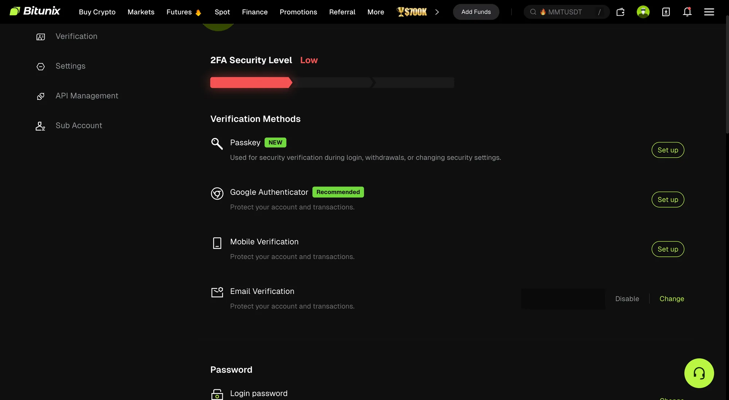Click the Low security level label
729x400 pixels.
coord(309,60)
